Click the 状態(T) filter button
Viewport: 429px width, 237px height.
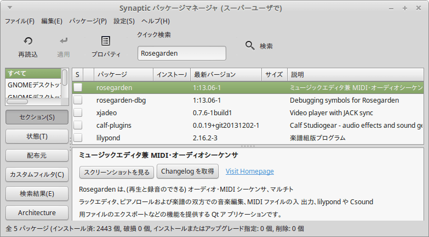point(37,137)
